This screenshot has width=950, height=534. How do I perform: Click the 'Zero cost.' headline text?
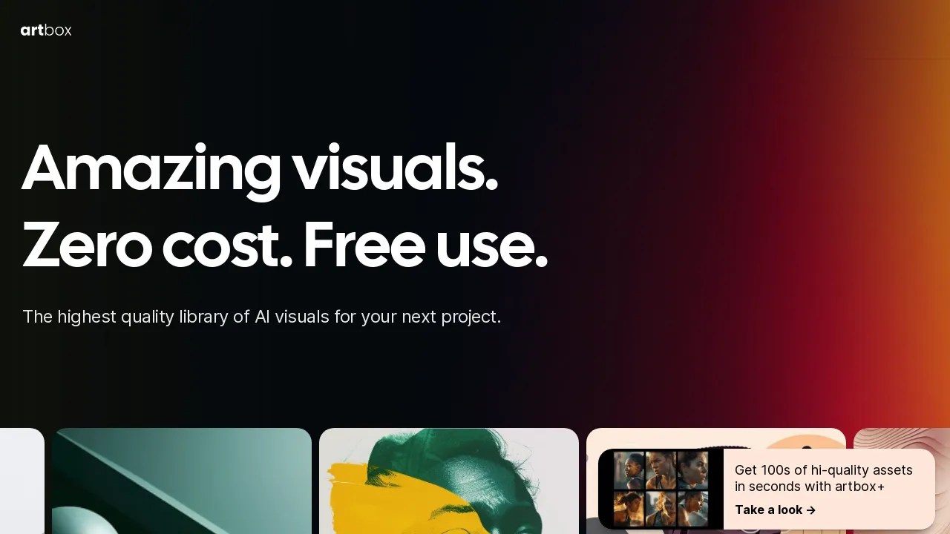[157, 245]
